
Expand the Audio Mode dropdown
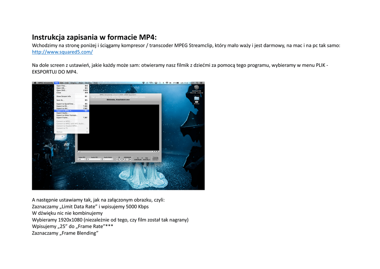point(108,159)
